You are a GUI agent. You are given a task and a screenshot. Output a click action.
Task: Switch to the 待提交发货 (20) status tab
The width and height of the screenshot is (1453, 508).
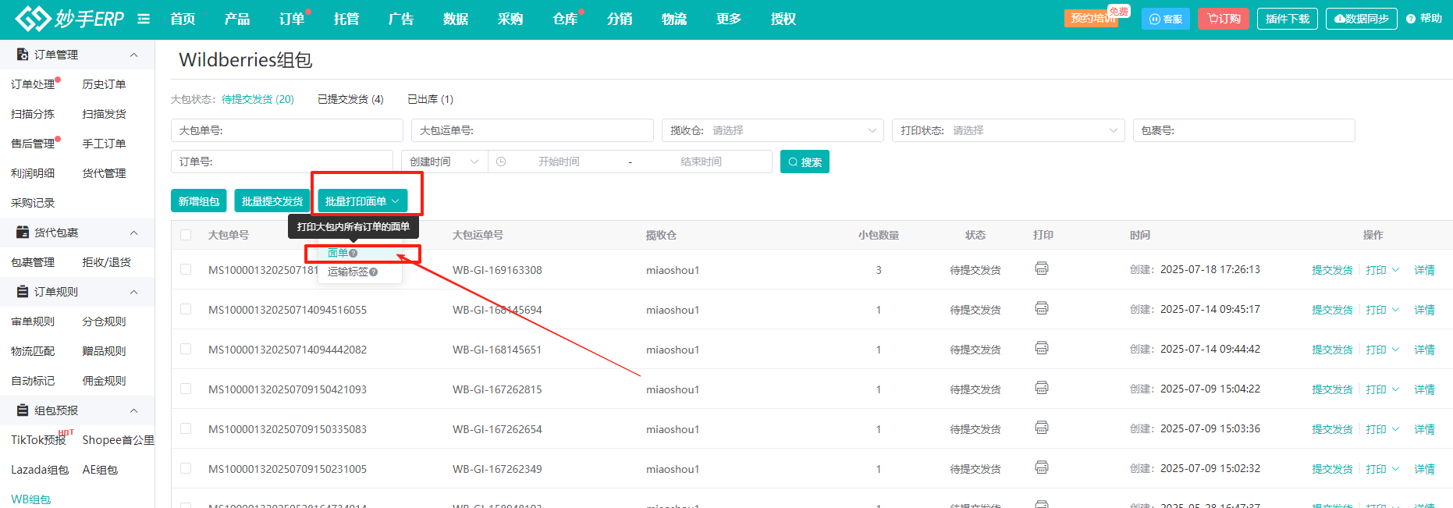pyautogui.click(x=258, y=99)
